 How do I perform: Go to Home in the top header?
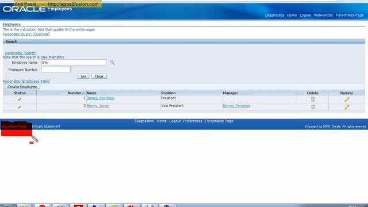(x=292, y=16)
